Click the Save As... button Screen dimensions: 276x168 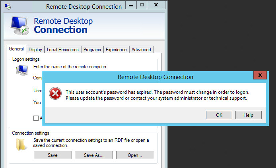pos(94,155)
